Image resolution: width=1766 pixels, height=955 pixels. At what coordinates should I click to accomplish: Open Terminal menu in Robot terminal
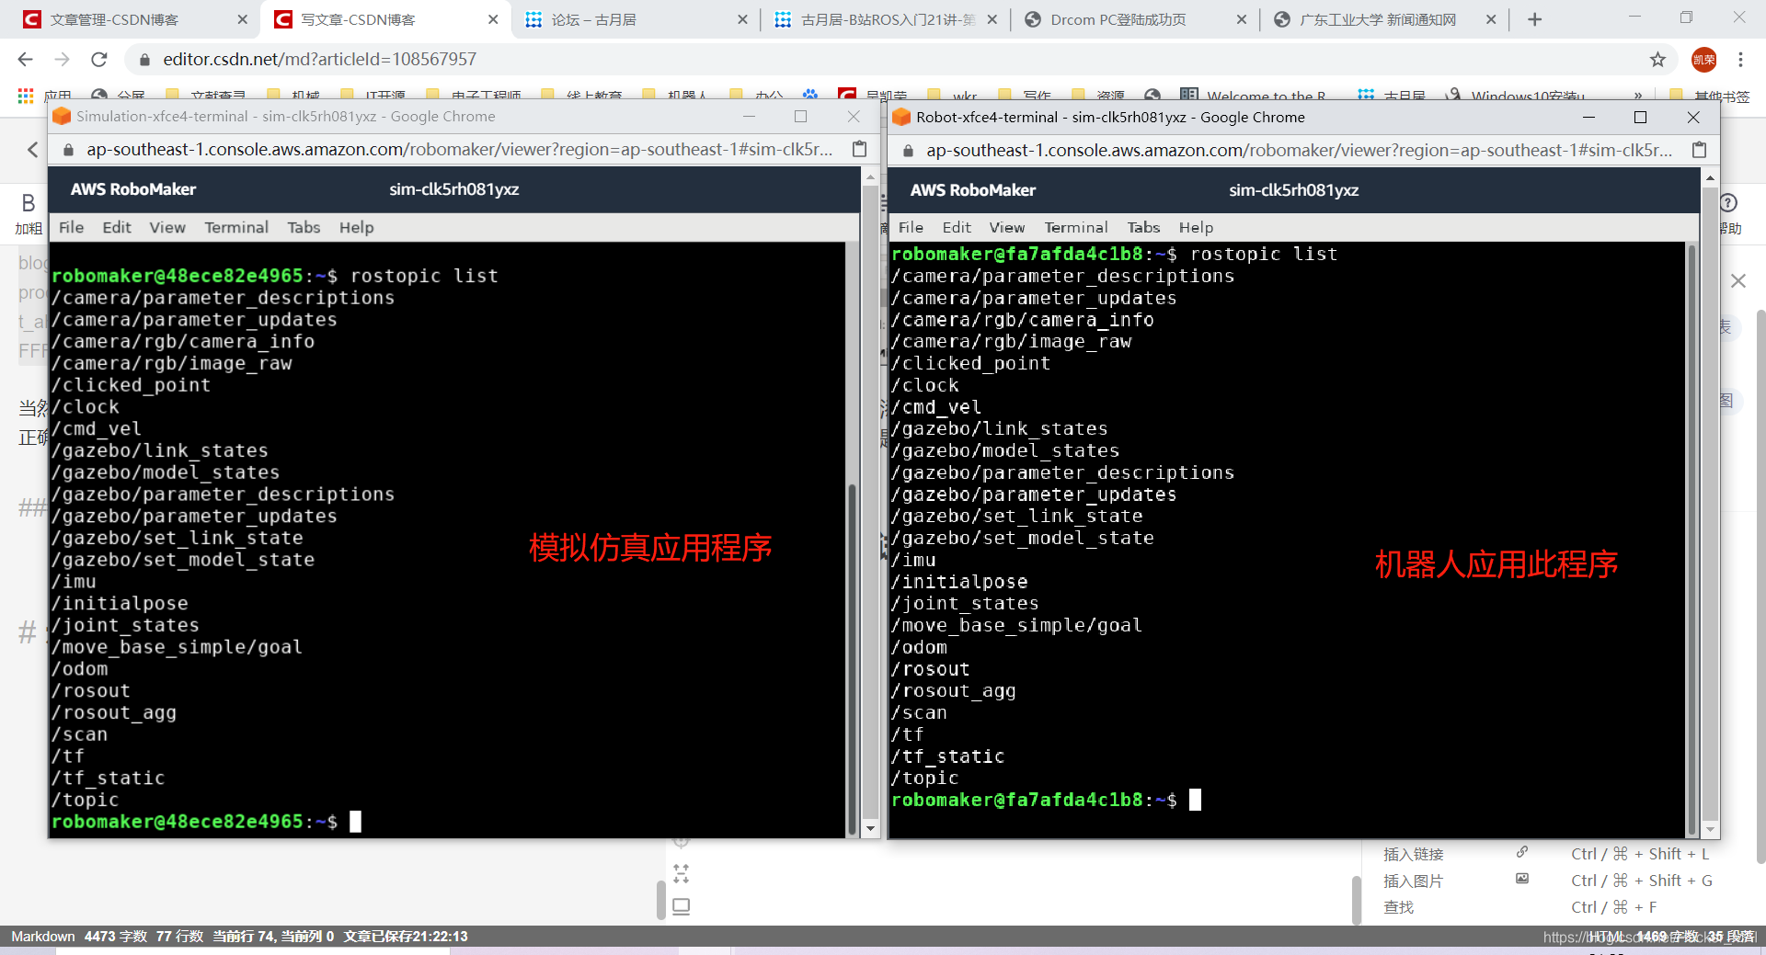[x=1076, y=227]
